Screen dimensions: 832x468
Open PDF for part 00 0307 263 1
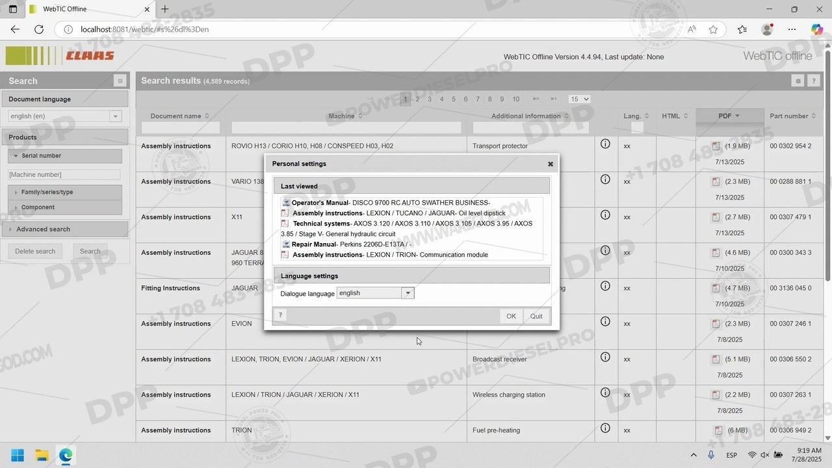tap(716, 395)
